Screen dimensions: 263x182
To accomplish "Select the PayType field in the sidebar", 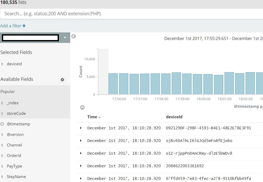I will click(x=14, y=166).
